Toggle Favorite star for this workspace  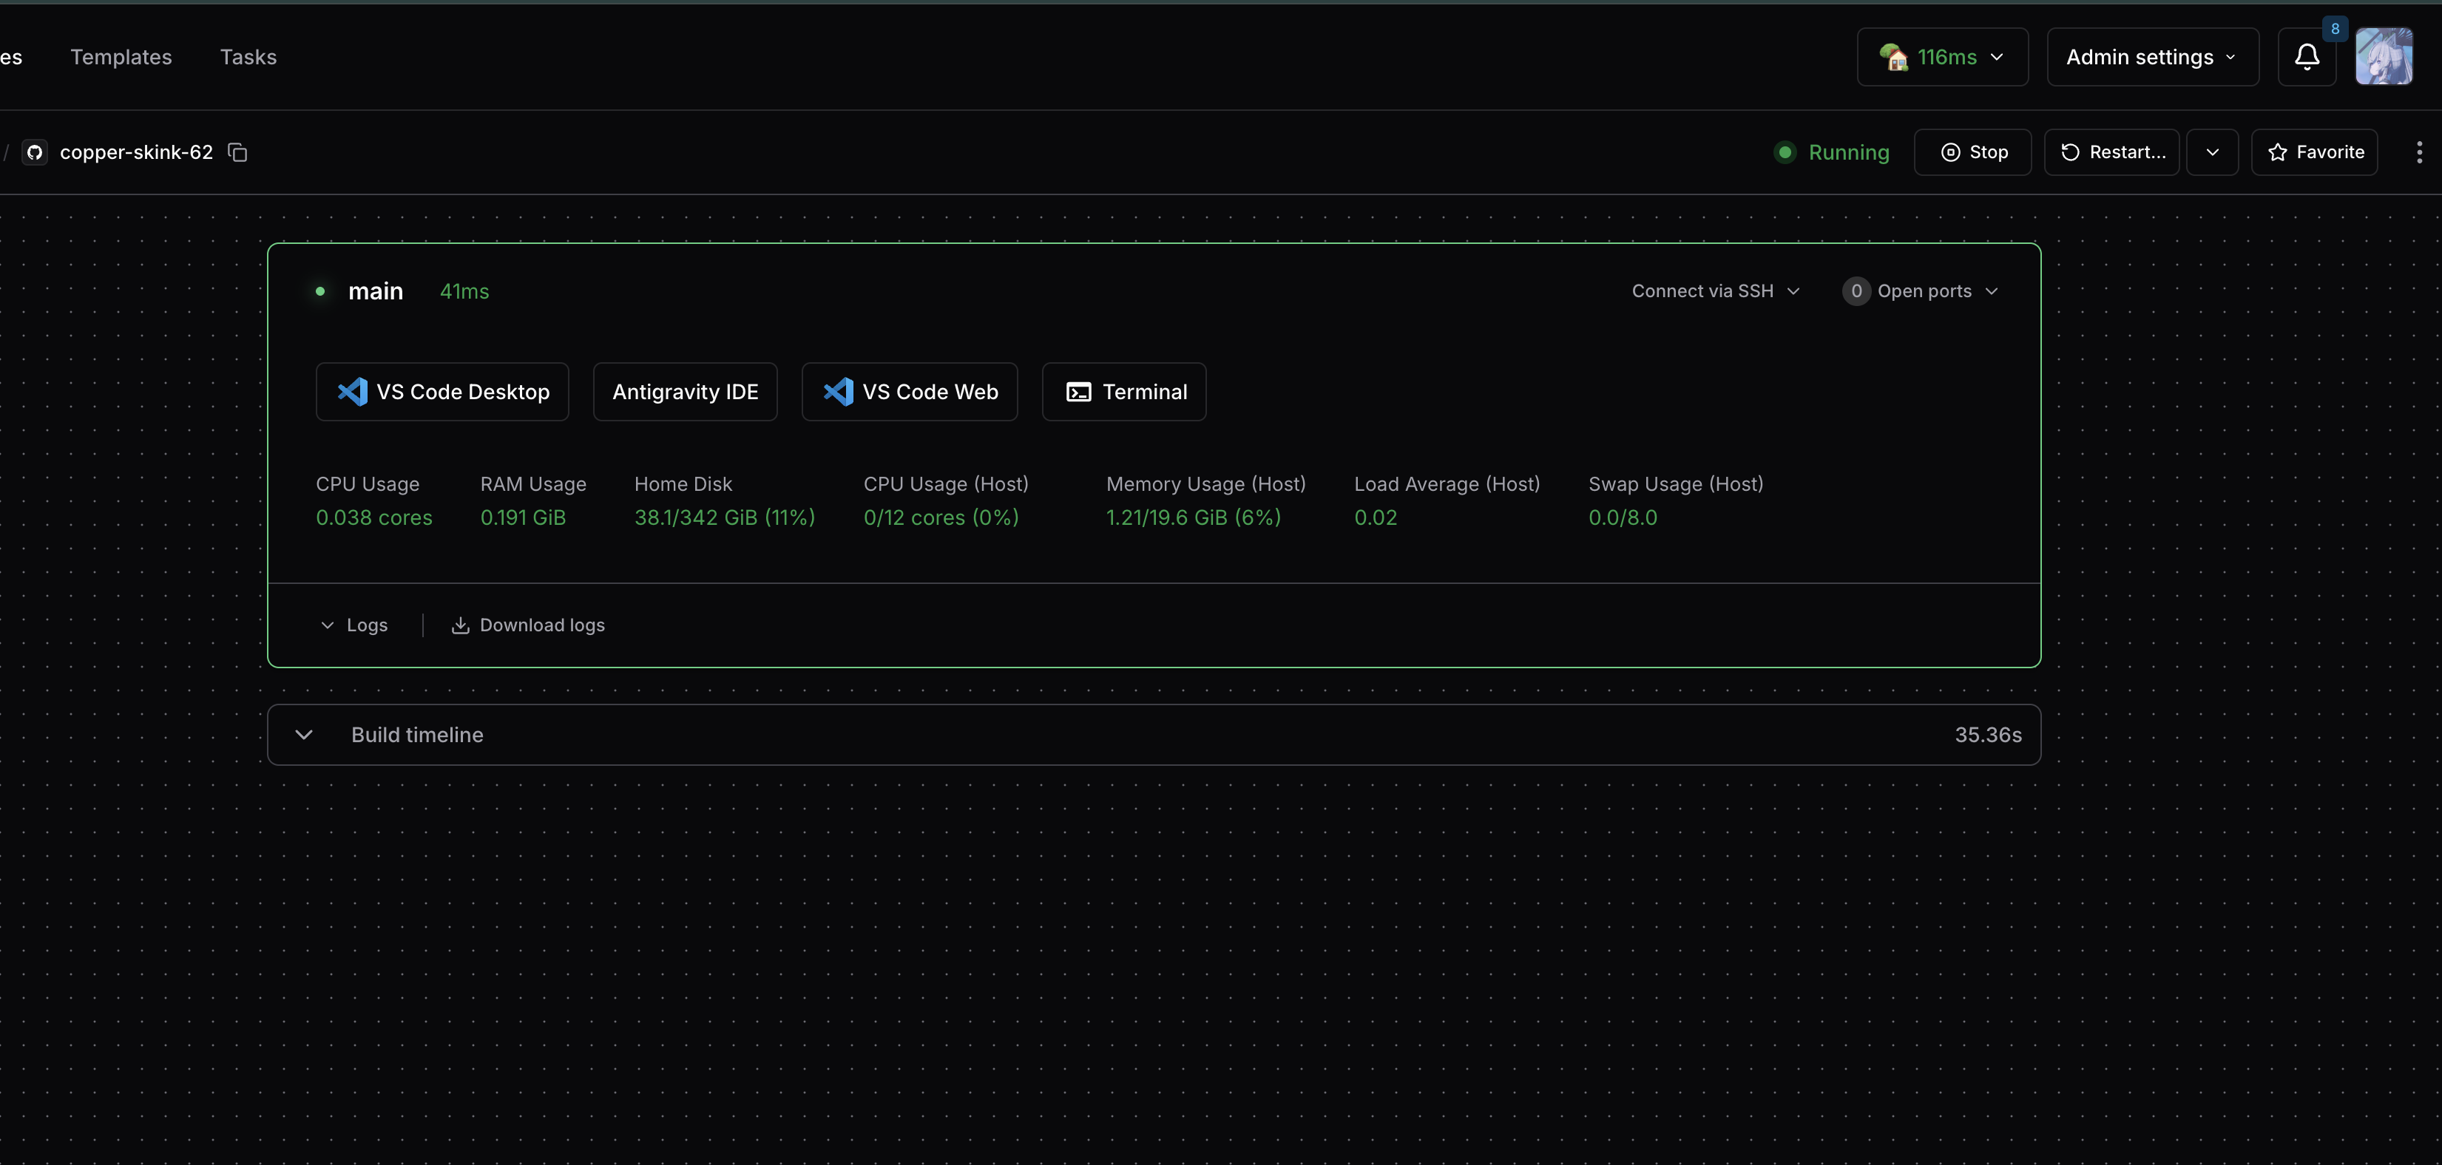tap(2314, 152)
